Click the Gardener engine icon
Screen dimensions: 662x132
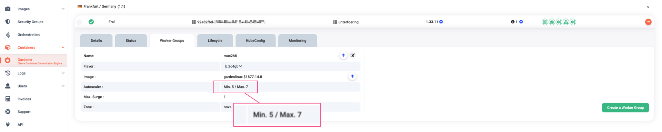pos(8,60)
